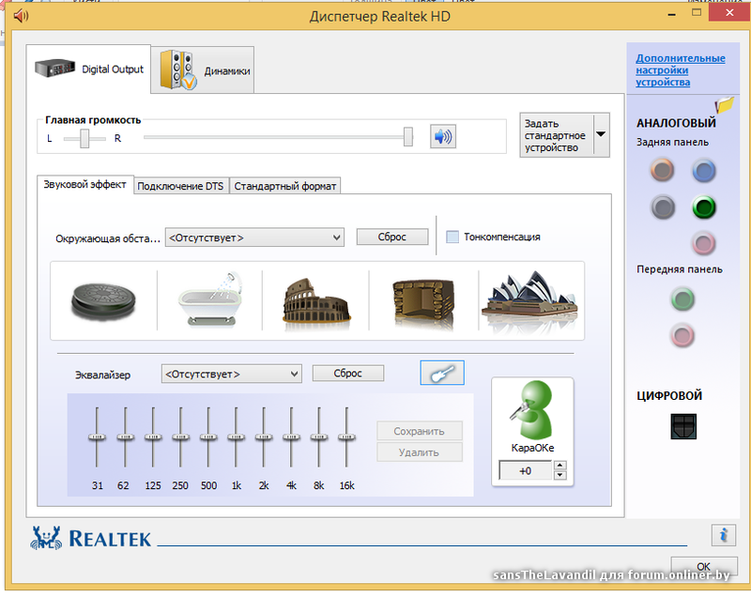Click the mute speaker icon next to main volume
The image size is (751, 597).
442,136
